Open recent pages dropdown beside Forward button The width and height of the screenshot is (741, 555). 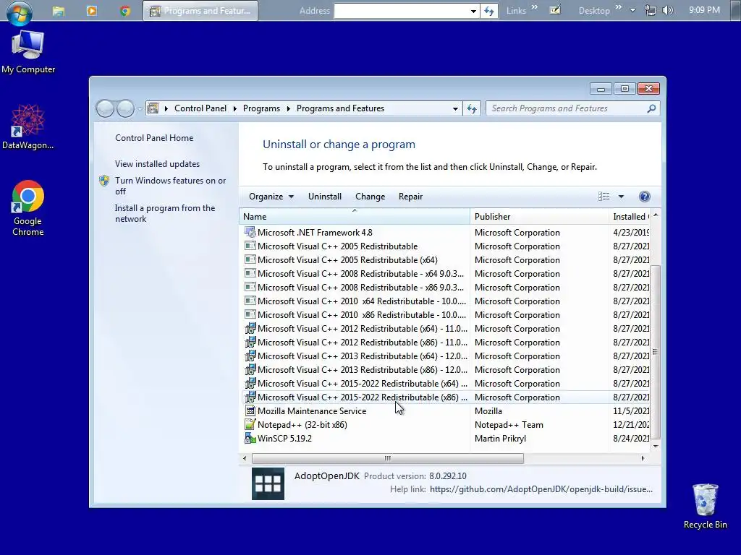140,109
